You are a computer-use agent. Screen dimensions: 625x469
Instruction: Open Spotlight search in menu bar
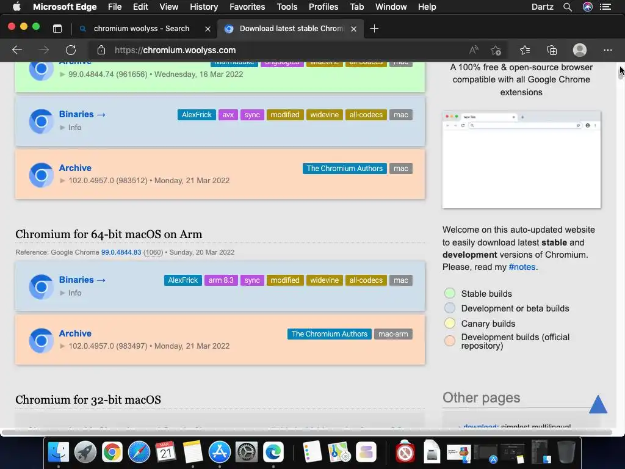pos(568,7)
